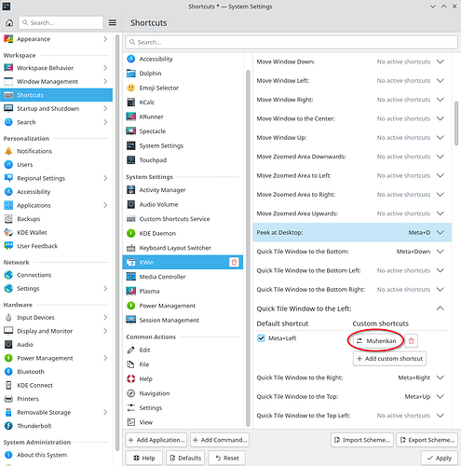
Task: Select Session Management in the components list
Action: coord(183,320)
